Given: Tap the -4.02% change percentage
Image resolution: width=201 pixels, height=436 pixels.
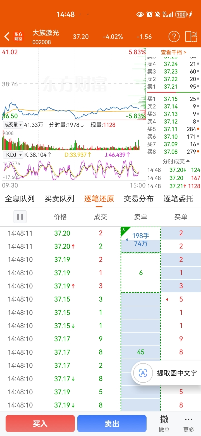Looking at the screenshot, I should coord(113,37).
